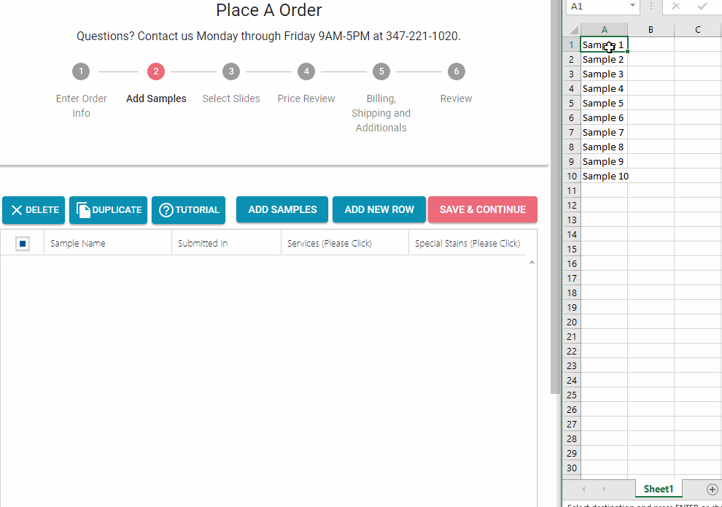722x507 pixels.
Task: Click the new sheet plus icon
Action: click(713, 489)
